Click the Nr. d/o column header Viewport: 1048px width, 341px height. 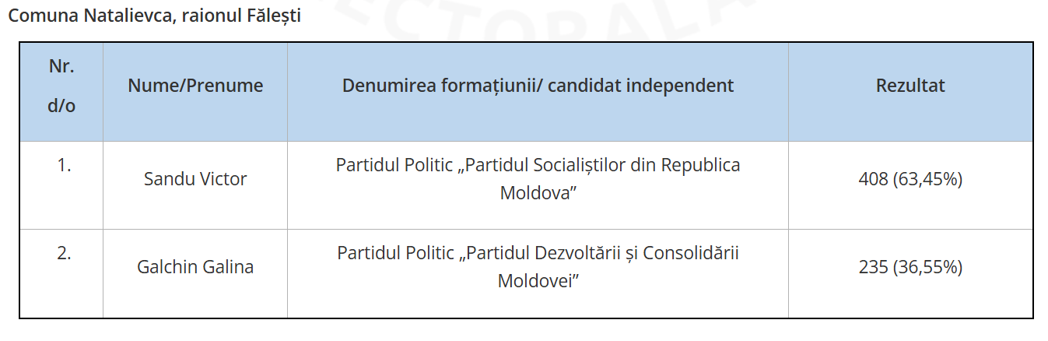(x=61, y=86)
